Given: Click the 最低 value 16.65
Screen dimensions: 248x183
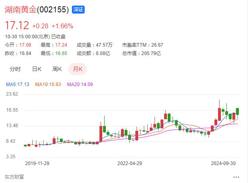Looking at the screenshot, I should point(61,53).
